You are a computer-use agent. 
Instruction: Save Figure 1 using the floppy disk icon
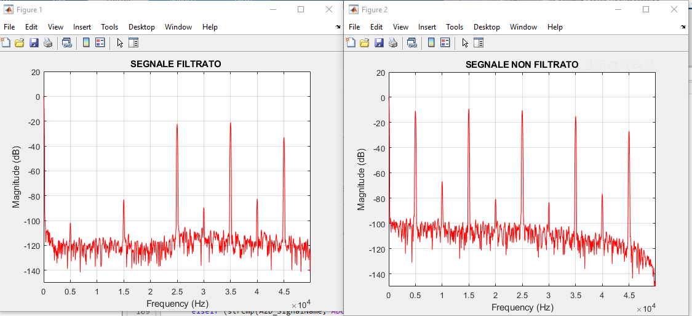[33, 43]
